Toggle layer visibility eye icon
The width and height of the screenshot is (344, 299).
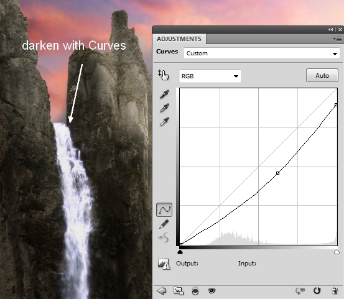pos(212,291)
